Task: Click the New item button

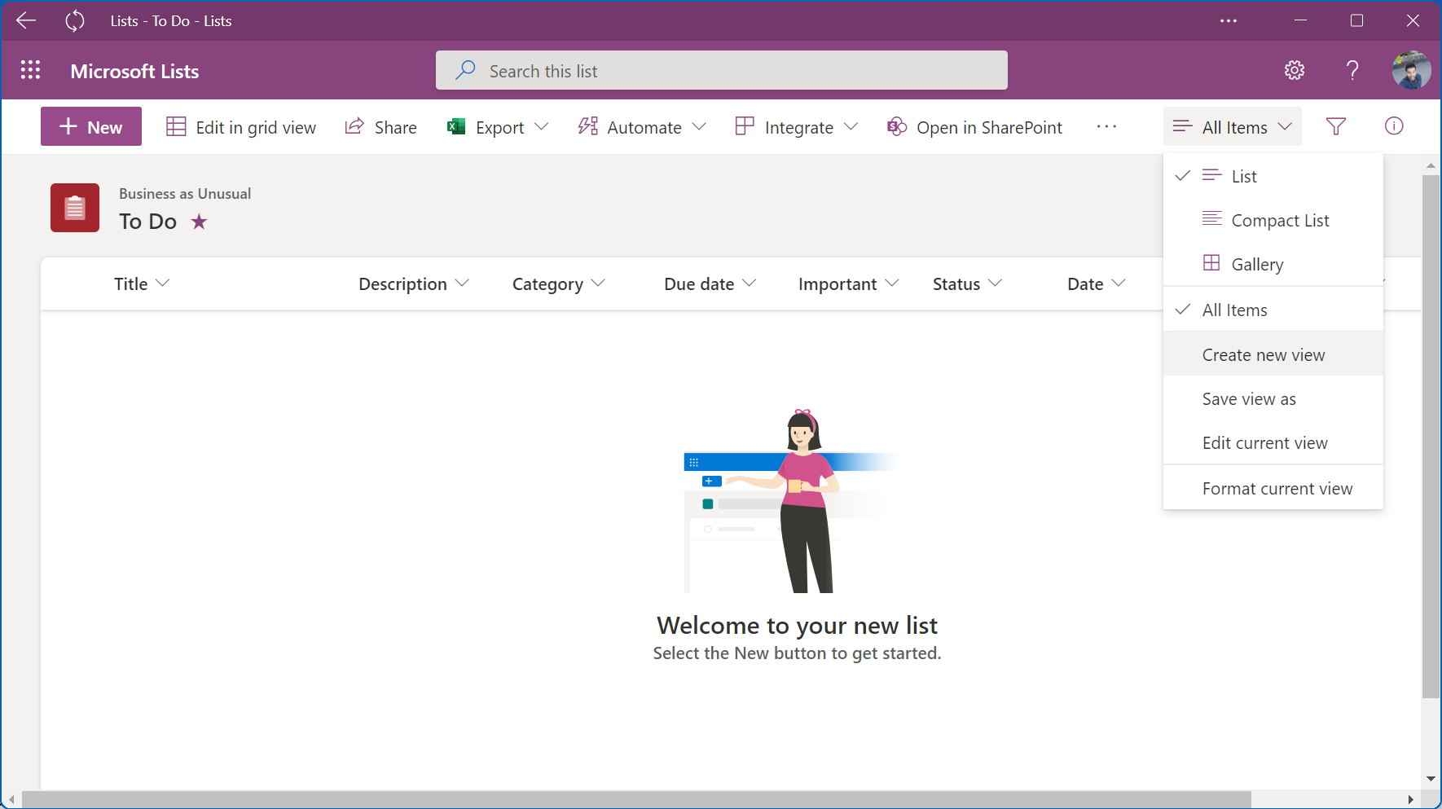Action: (91, 127)
